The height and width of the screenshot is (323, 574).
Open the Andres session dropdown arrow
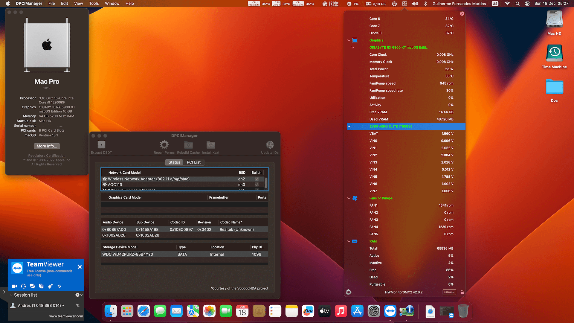click(63, 306)
